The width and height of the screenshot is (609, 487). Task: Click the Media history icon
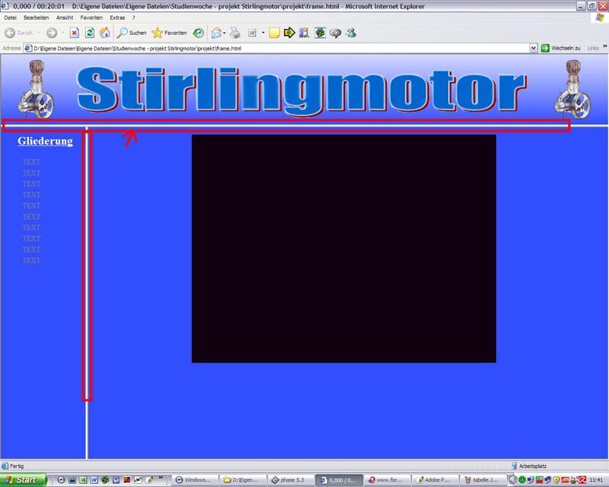pos(198,33)
